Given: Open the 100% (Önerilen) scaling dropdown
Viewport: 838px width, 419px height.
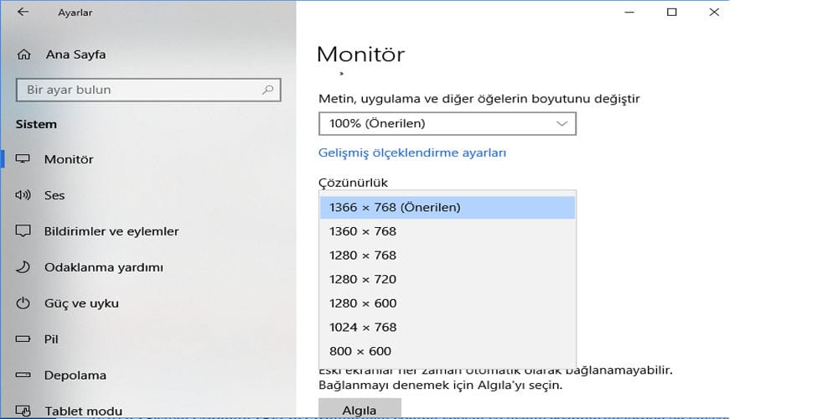Looking at the screenshot, I should (x=447, y=124).
